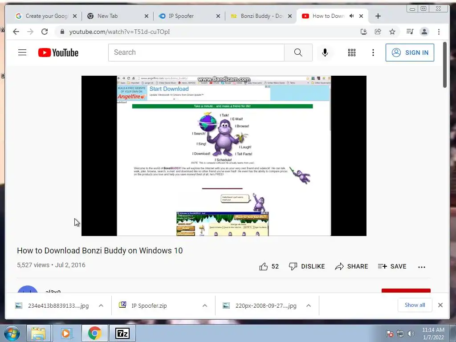The image size is (456, 342).
Task: Click the share page icon in address bar
Action: pos(378,32)
